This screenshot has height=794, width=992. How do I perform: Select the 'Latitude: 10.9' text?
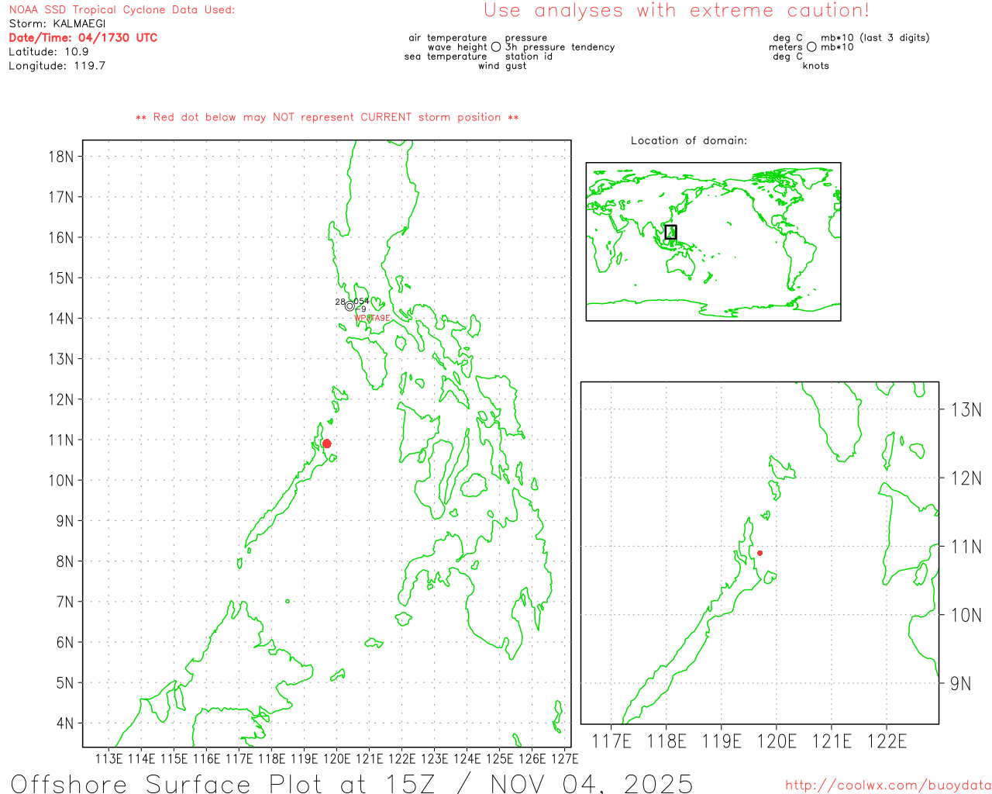coord(49,52)
